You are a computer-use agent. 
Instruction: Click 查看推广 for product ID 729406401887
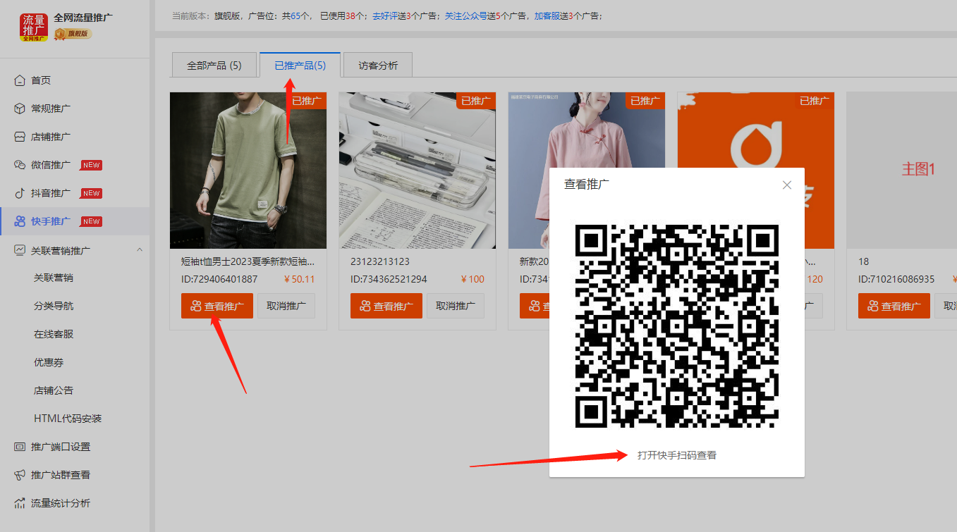point(217,306)
